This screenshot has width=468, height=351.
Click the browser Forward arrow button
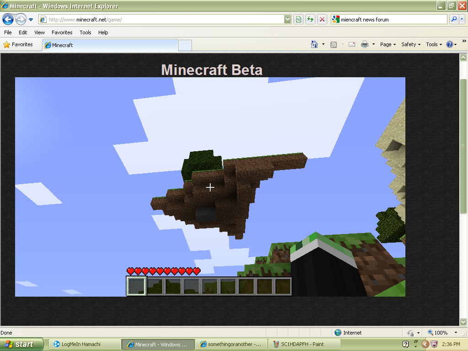pyautogui.click(x=21, y=19)
